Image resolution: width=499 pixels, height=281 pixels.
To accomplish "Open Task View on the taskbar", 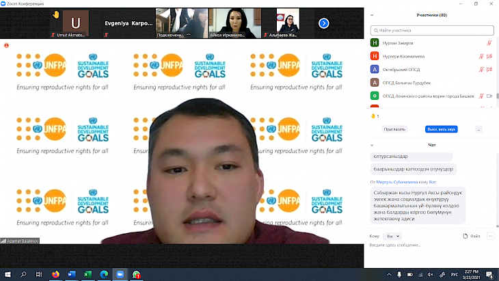I will (x=39, y=274).
